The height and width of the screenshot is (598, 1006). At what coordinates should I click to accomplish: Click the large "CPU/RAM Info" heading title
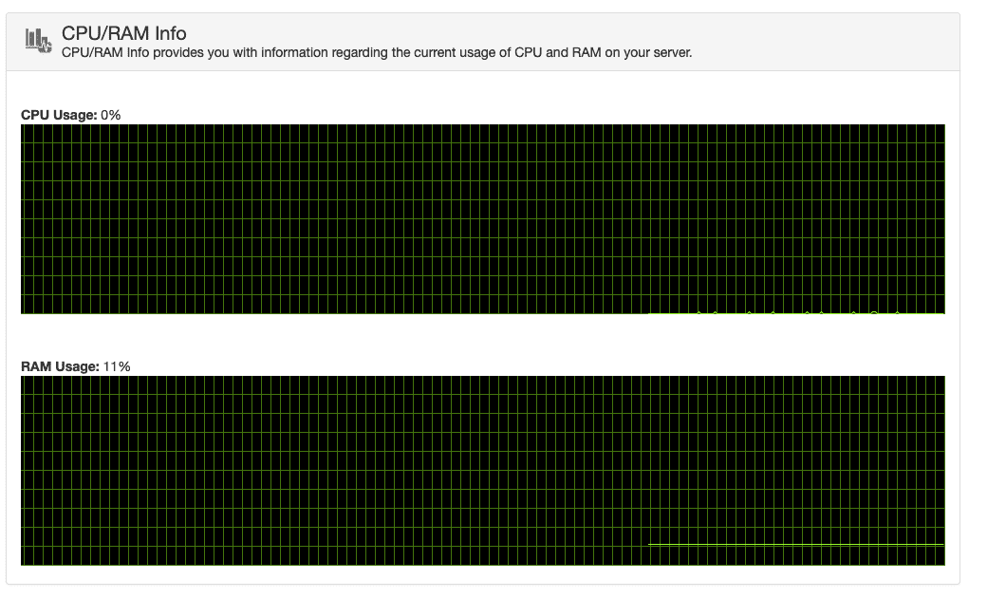[123, 34]
